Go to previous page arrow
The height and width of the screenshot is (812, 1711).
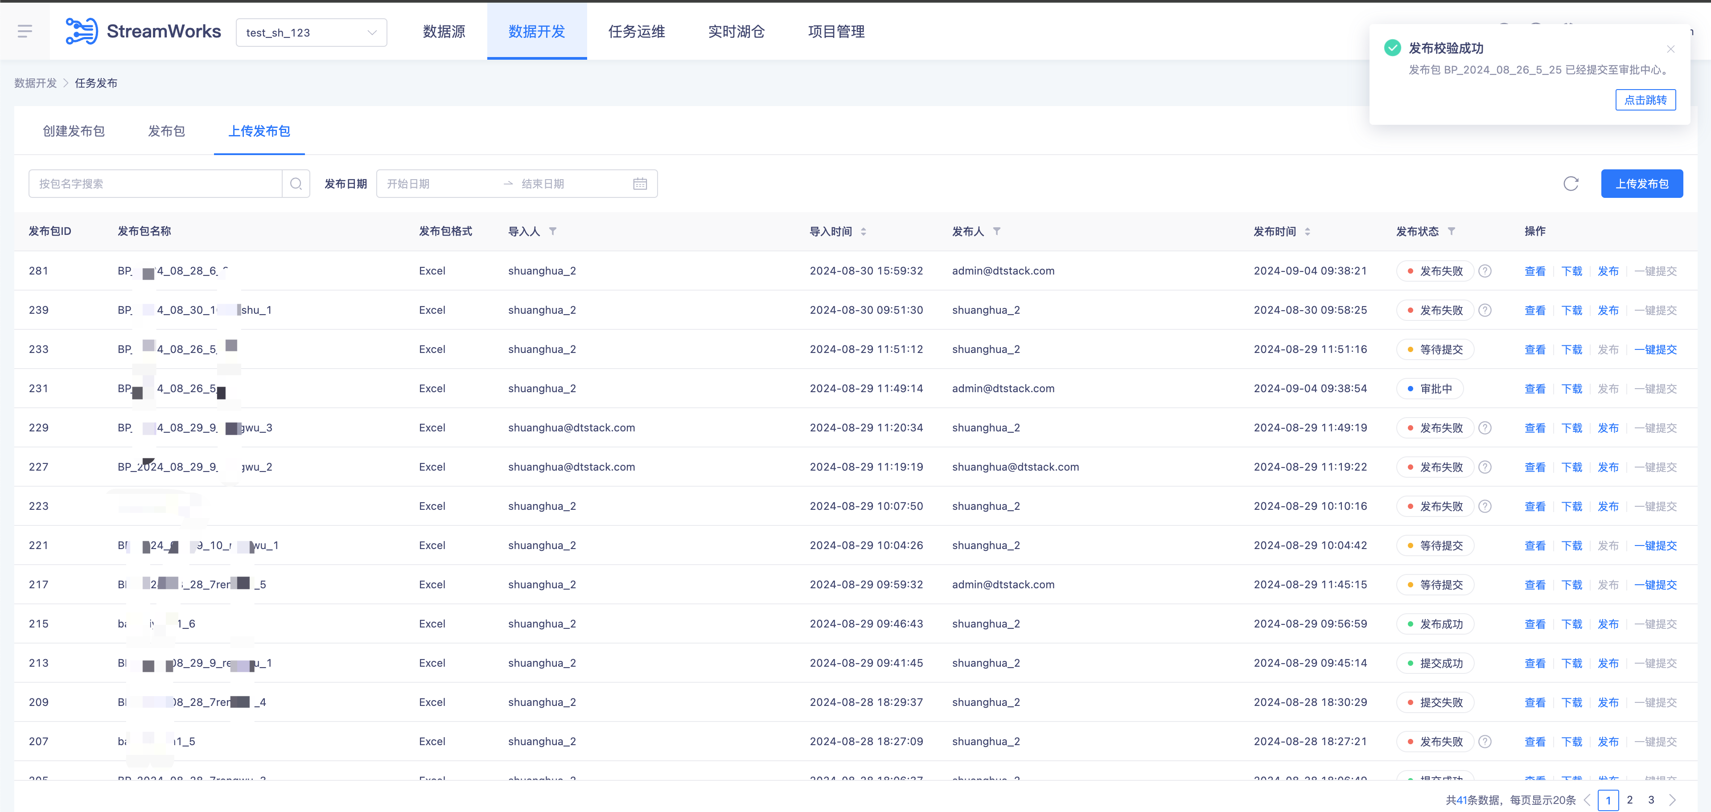pyautogui.click(x=1588, y=800)
